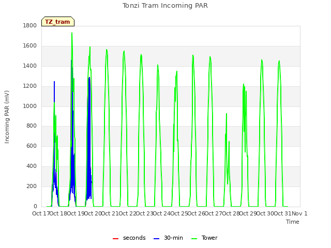Image resolution: width=331 pixels, height=248 pixels.
Task: Click the 400 y-axis tick label
Action: coord(32,166)
